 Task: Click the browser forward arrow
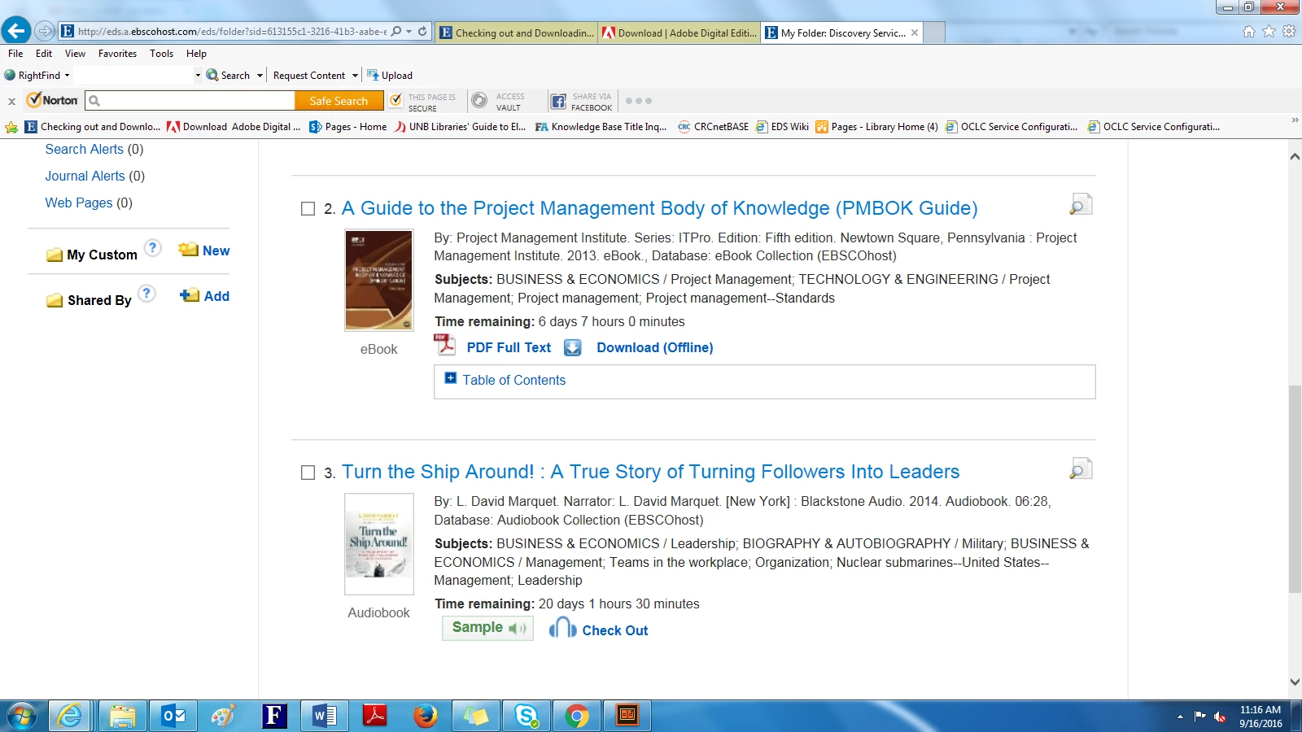click(45, 32)
